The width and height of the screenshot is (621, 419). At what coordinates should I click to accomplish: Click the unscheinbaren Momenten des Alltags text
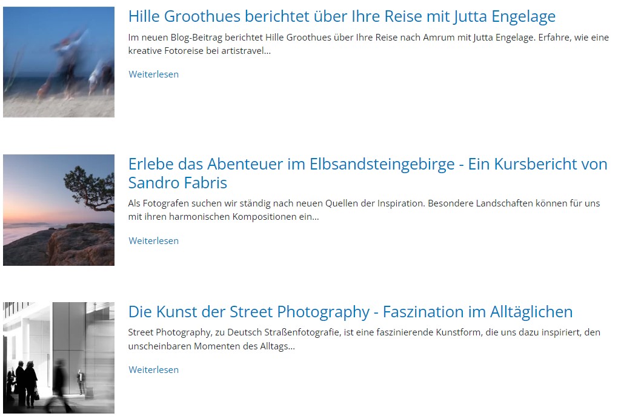point(211,346)
